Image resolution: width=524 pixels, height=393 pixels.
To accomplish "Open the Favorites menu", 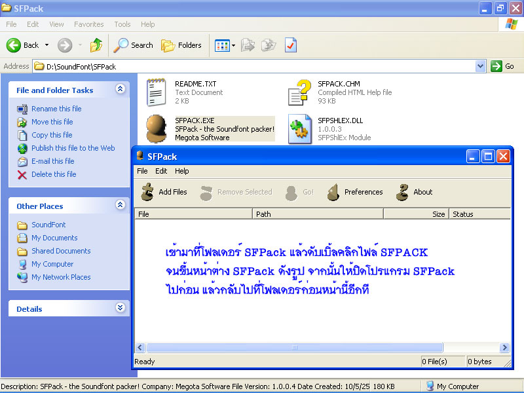I will (89, 24).
